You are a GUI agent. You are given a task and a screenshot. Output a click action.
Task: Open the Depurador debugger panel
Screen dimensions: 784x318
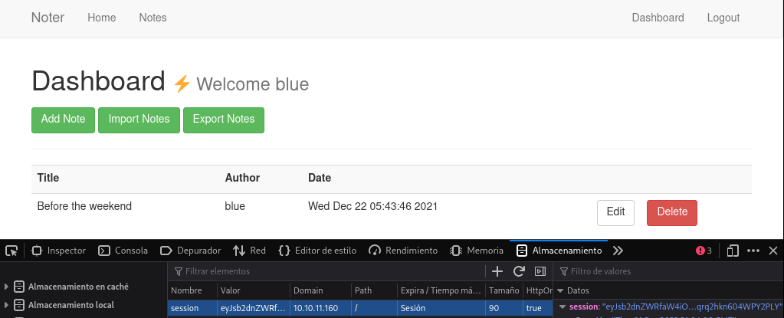[190, 251]
